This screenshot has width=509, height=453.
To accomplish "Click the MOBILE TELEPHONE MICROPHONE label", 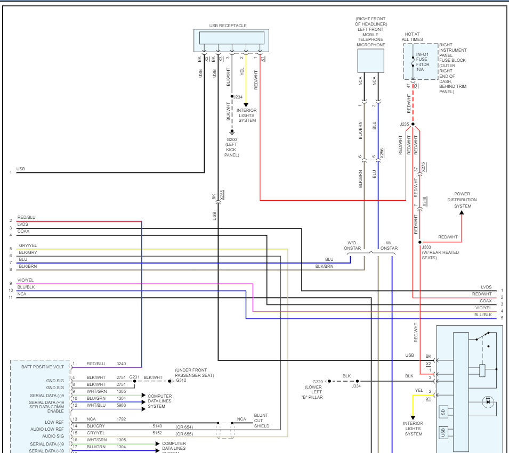I will 371,39.
